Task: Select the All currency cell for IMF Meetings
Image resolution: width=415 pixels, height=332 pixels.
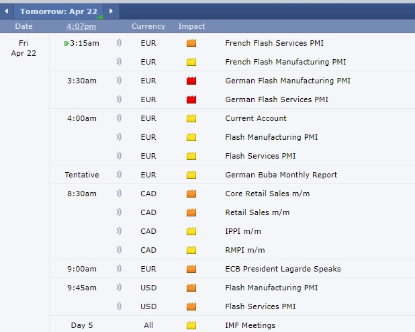Action: tap(148, 325)
